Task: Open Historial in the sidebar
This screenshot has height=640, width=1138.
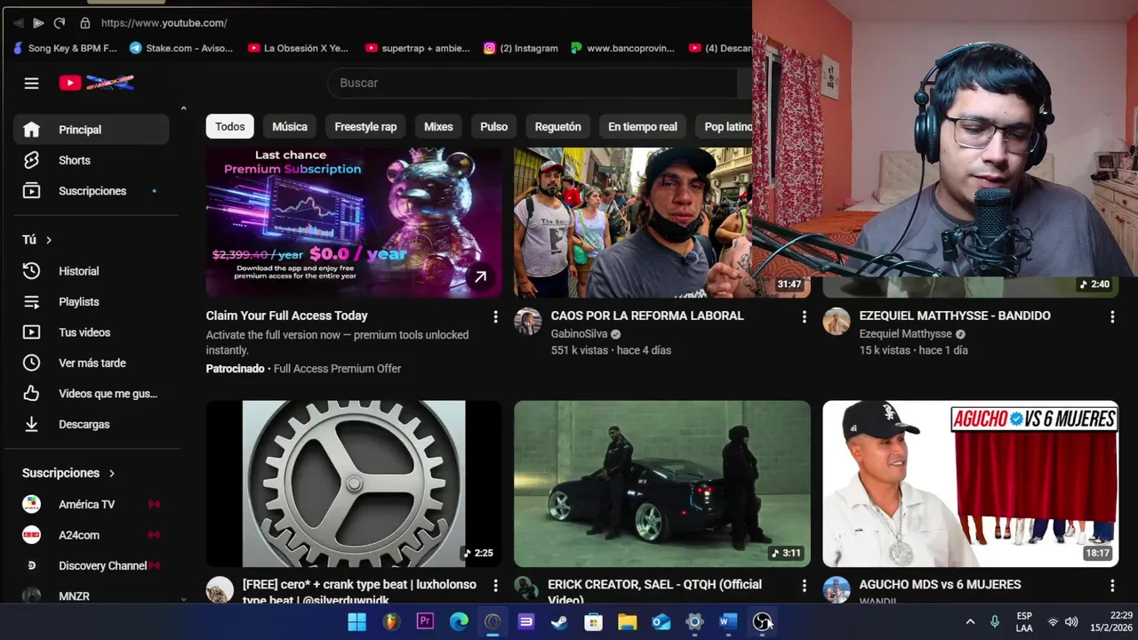Action: [91, 271]
